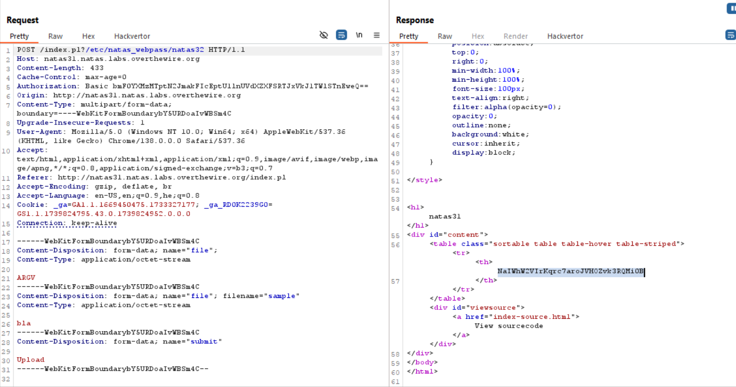Click highlighted password string in response

pos(571,271)
